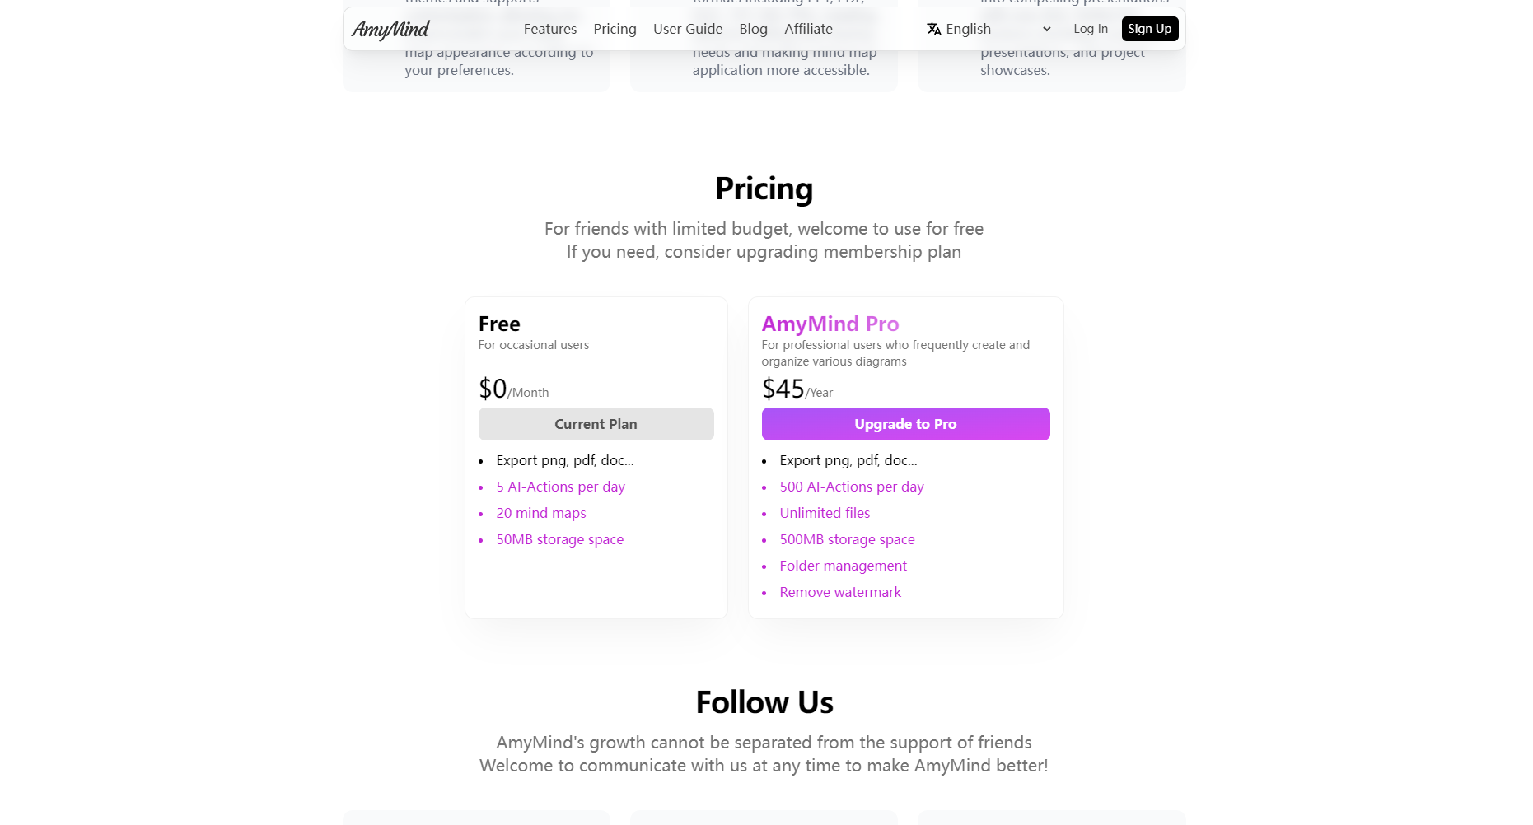This screenshot has height=825, width=1533.
Task: Click the 'Follow Us' section heading
Action: (x=764, y=702)
